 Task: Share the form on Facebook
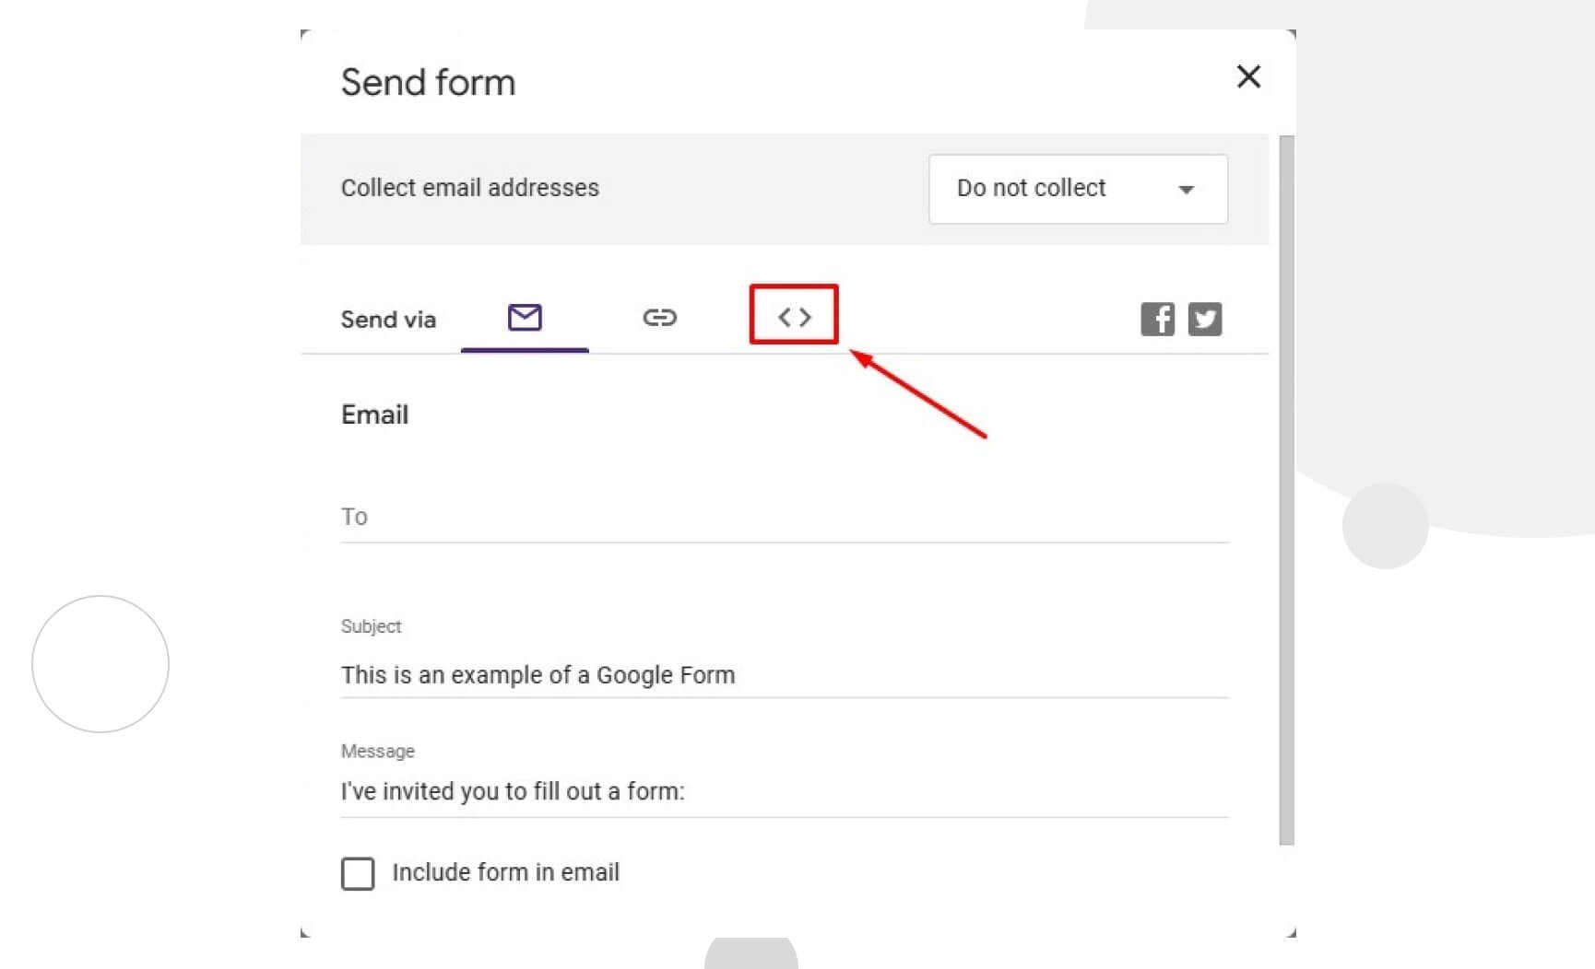click(1157, 319)
